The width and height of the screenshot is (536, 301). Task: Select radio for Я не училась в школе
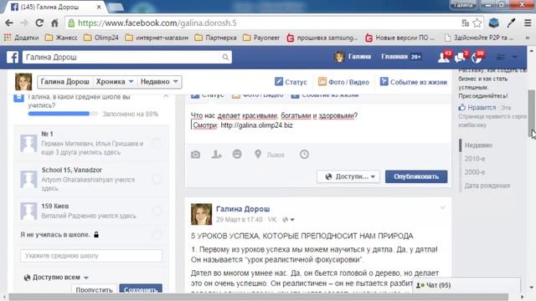[157, 235]
